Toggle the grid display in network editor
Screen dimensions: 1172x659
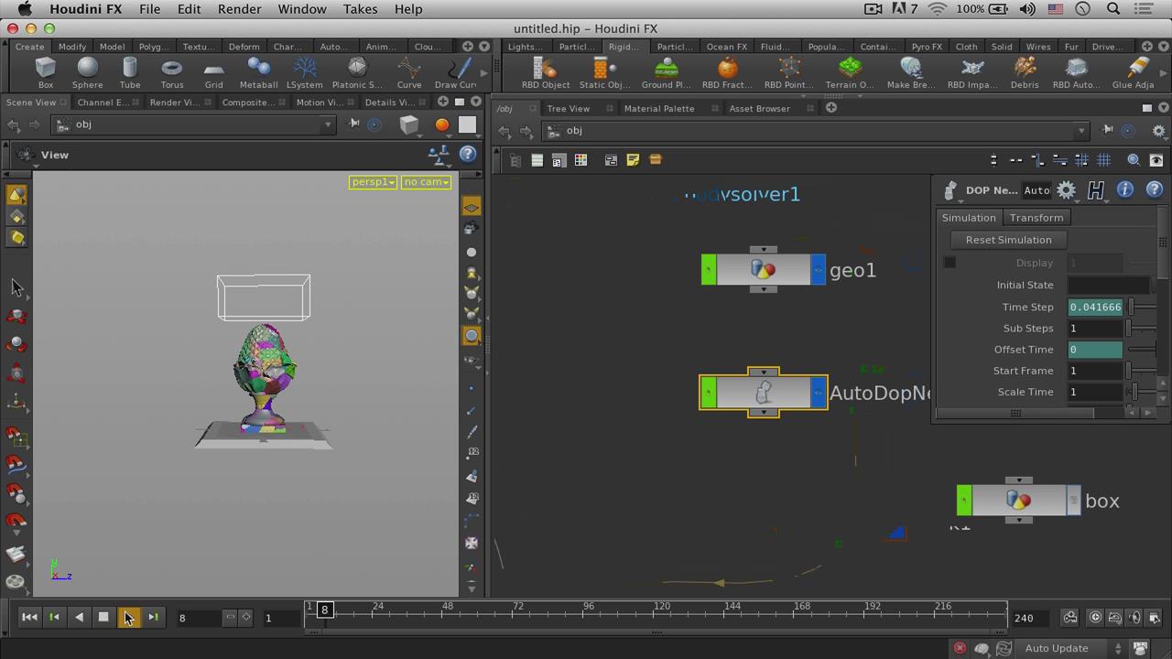[1104, 160]
